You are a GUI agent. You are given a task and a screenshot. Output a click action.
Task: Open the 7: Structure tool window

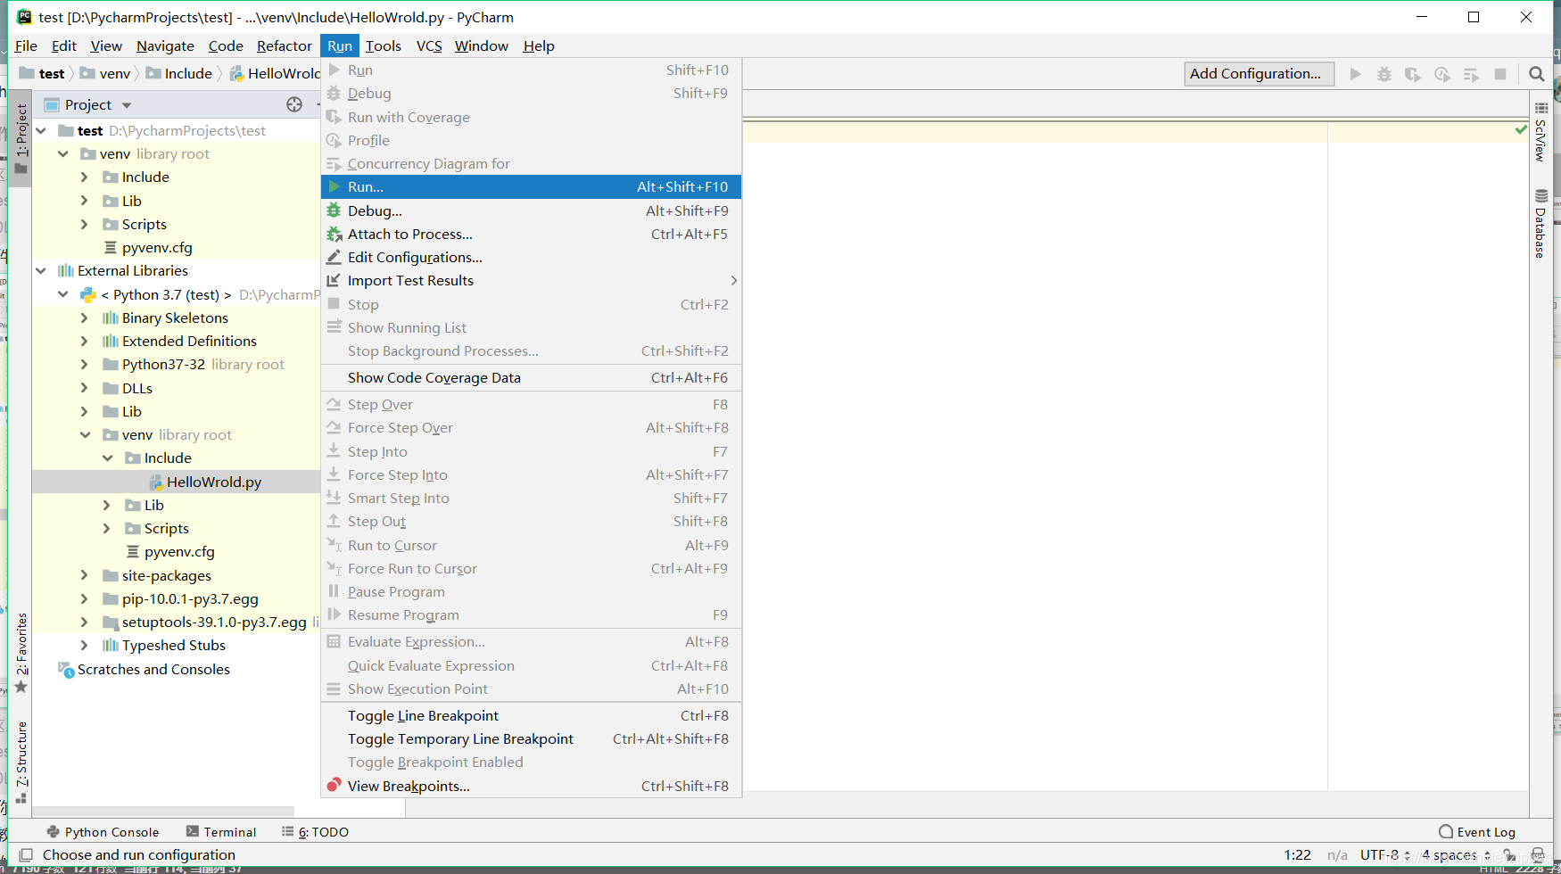(x=21, y=761)
